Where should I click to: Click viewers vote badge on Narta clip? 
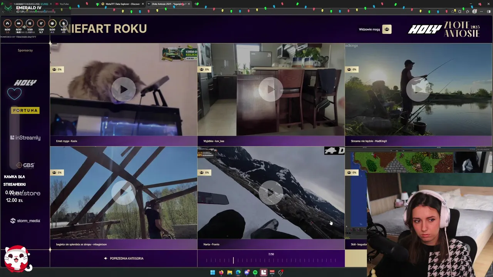click(x=205, y=172)
